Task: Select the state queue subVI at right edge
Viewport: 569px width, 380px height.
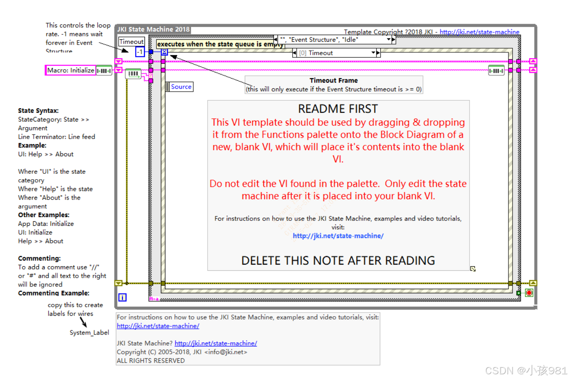Action: pyautogui.click(x=496, y=70)
